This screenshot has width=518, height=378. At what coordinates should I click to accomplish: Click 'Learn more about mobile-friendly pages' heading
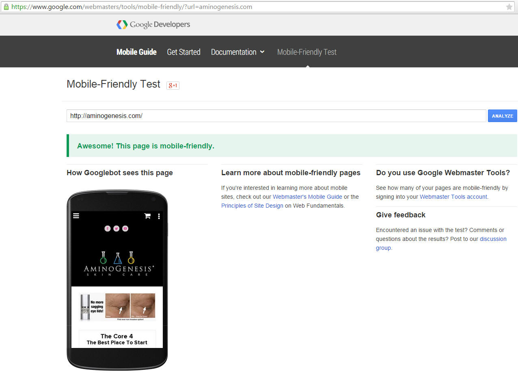(x=291, y=173)
